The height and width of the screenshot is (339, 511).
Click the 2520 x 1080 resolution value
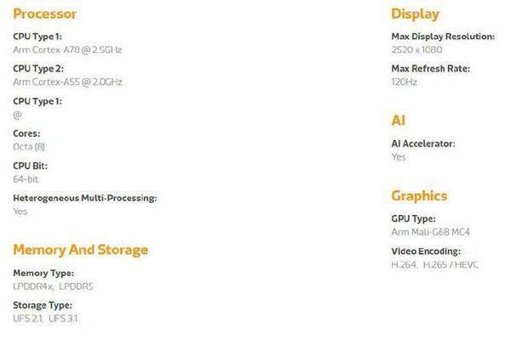click(x=416, y=50)
